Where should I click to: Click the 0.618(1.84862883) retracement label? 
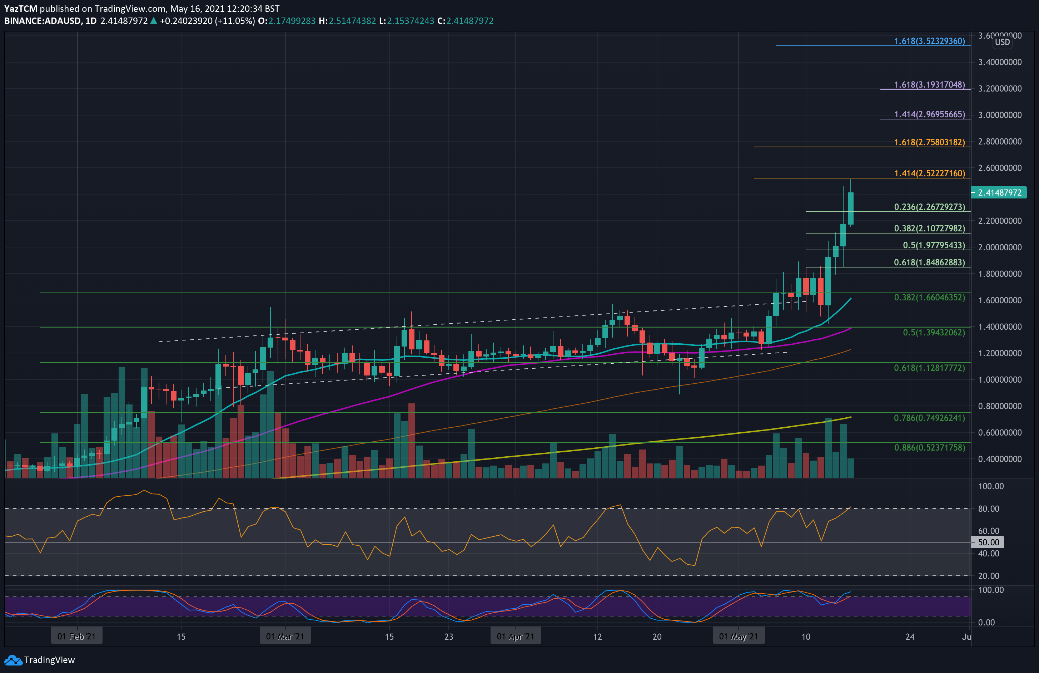pos(929,262)
